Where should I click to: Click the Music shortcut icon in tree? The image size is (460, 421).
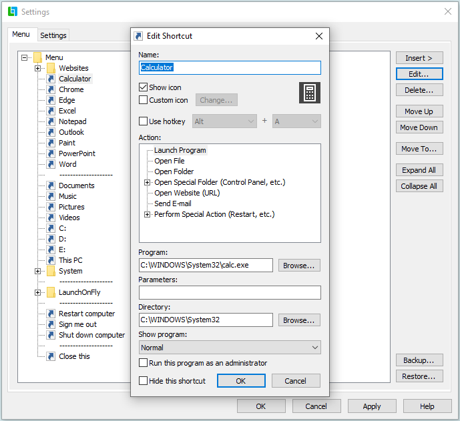(51, 196)
